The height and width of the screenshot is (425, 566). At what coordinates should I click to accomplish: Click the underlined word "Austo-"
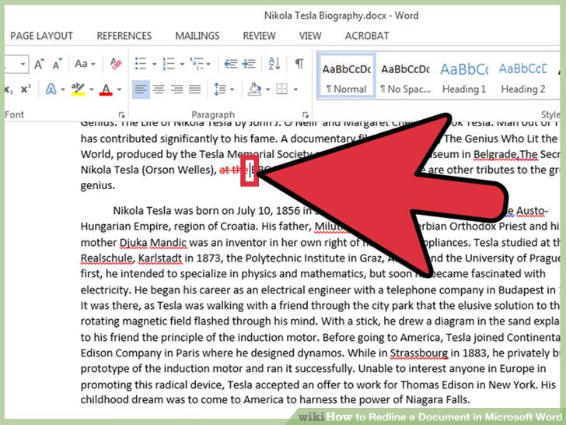tap(532, 211)
